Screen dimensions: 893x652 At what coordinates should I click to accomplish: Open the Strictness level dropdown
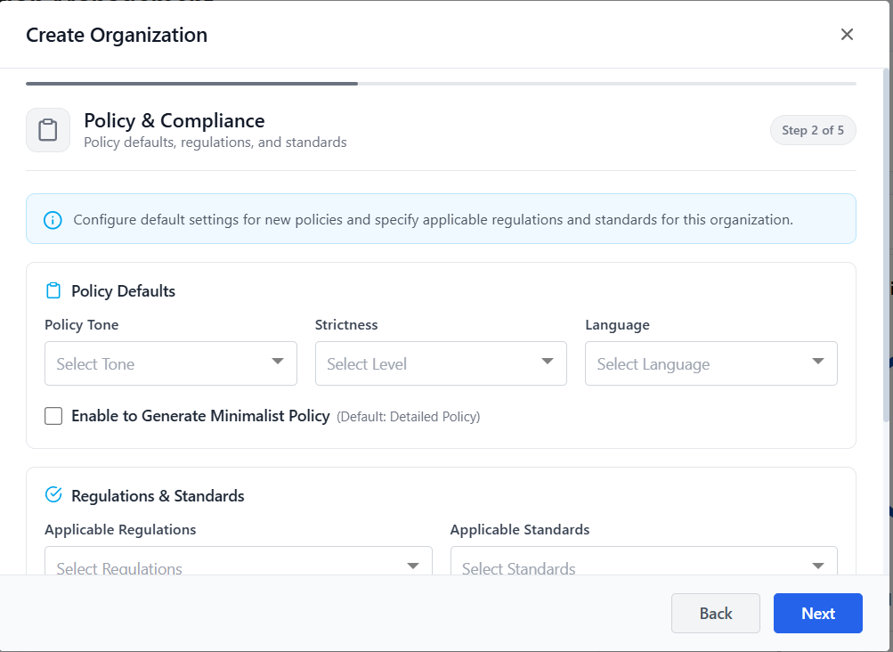pyautogui.click(x=441, y=363)
